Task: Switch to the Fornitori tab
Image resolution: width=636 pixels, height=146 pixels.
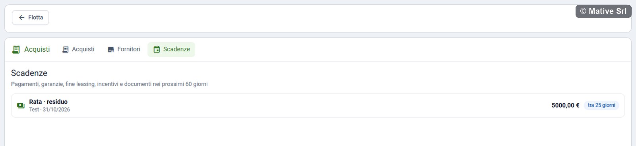Action: [124, 49]
